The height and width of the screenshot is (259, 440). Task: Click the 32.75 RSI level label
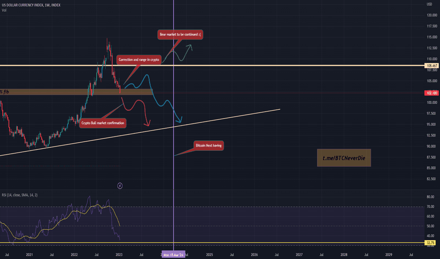[430, 243]
